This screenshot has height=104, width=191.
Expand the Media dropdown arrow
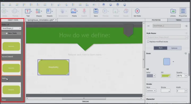[x=77, y=11]
